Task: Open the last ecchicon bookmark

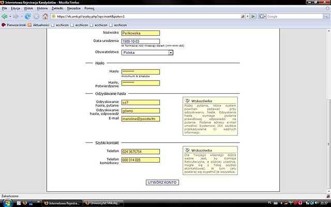Action: [118, 25]
